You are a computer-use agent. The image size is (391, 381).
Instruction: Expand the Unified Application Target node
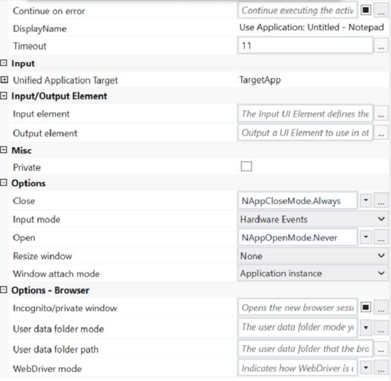coord(5,80)
